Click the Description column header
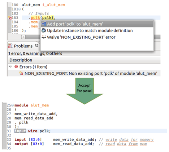 21,60
